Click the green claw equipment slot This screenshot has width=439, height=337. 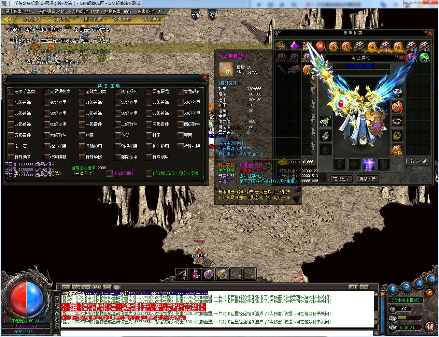[x=326, y=121]
